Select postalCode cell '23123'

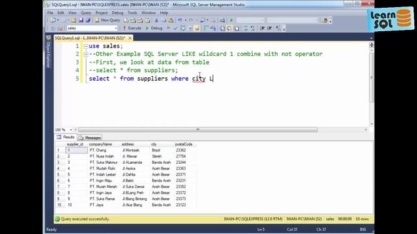tap(181, 205)
